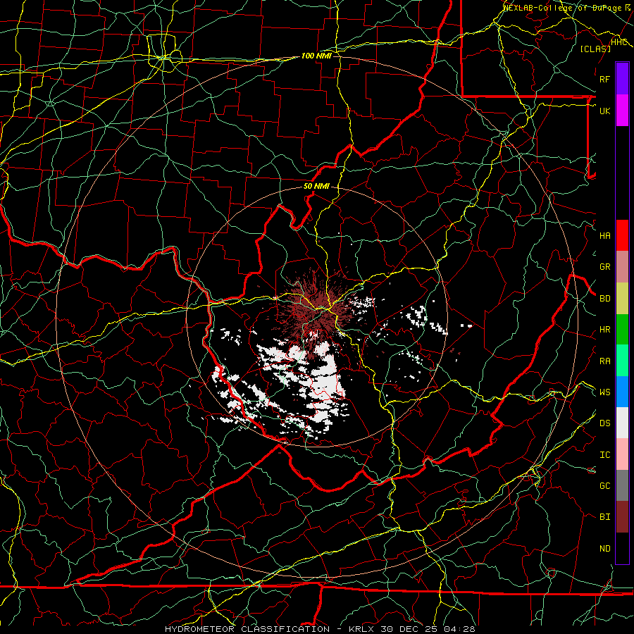This screenshot has width=634, height=634.
Task: Click the BI brown legend swatch
Action: (x=622, y=517)
